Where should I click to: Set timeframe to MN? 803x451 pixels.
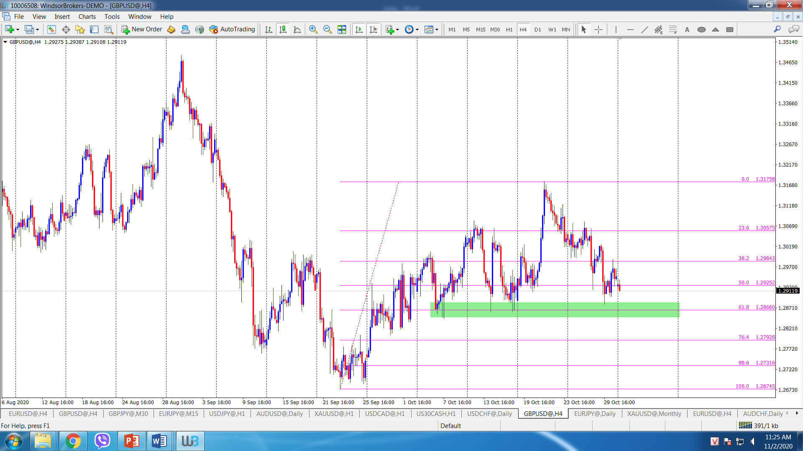coord(566,30)
